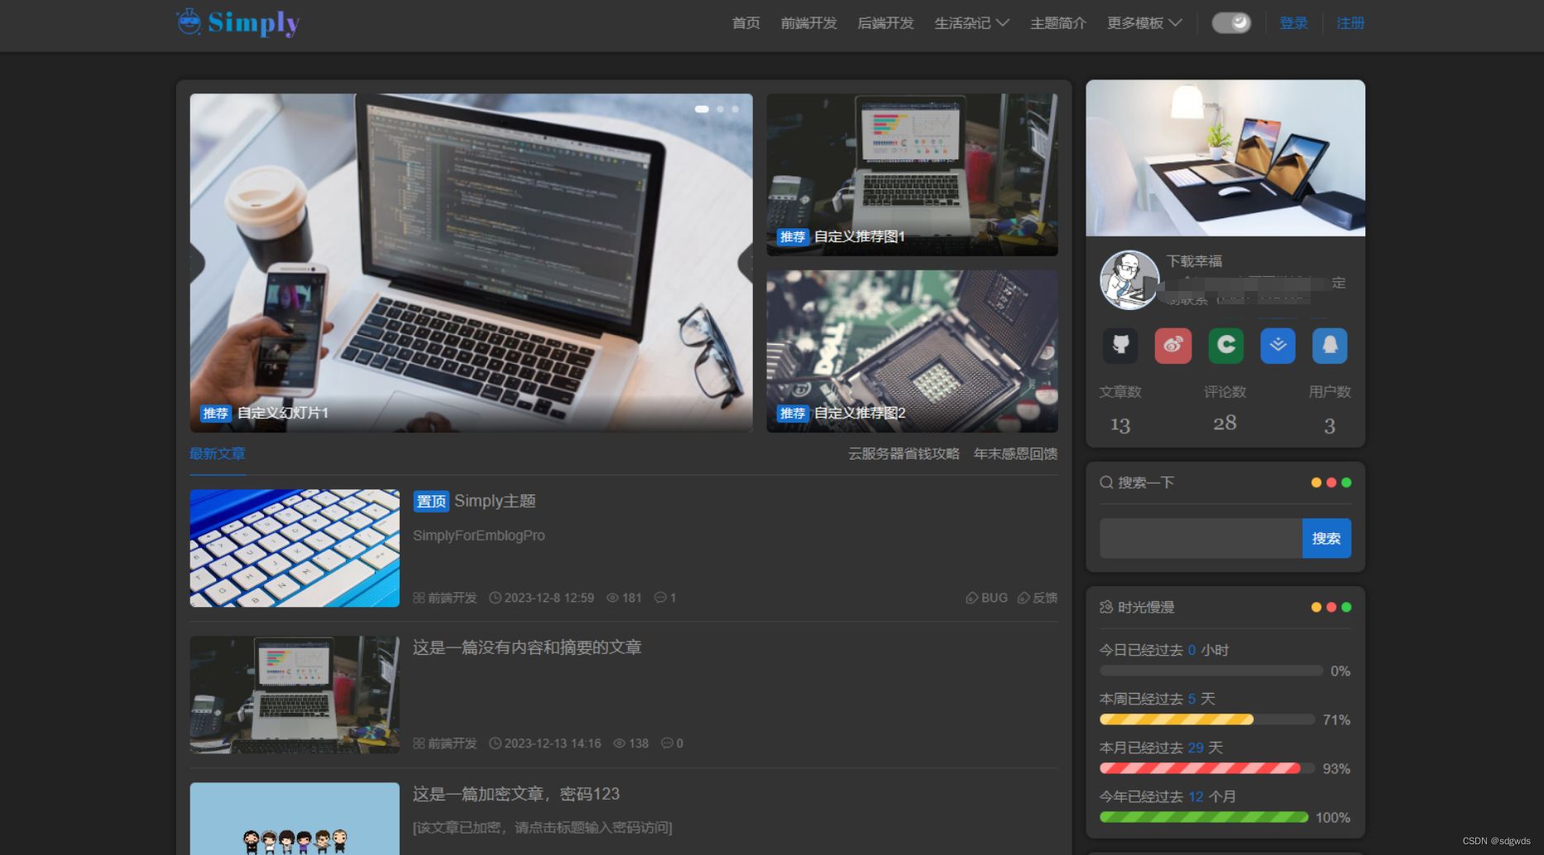The width and height of the screenshot is (1544, 855).
Task: Click the magnifier icon beside 搜索一下
Action: (1105, 482)
